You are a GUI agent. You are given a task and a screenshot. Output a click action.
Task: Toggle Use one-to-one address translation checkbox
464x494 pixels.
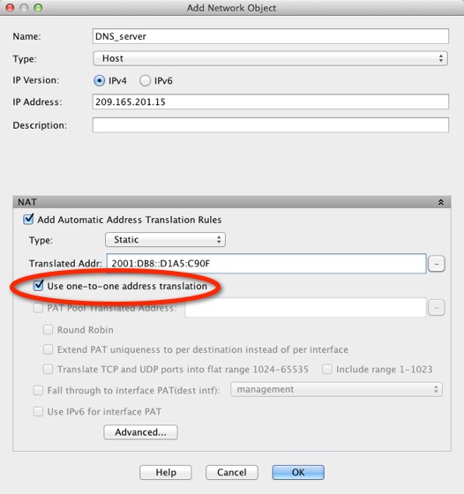[x=39, y=286]
